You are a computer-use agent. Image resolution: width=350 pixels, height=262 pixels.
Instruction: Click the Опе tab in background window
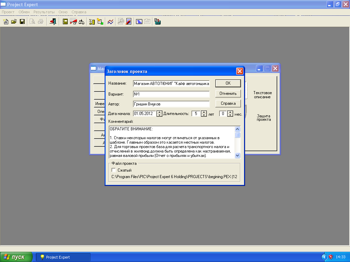tap(99, 112)
